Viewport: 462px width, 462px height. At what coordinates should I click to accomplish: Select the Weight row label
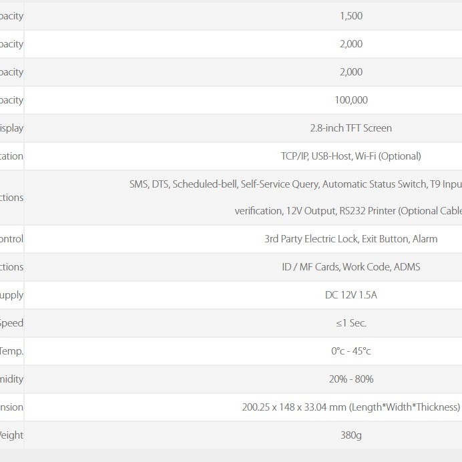11,435
